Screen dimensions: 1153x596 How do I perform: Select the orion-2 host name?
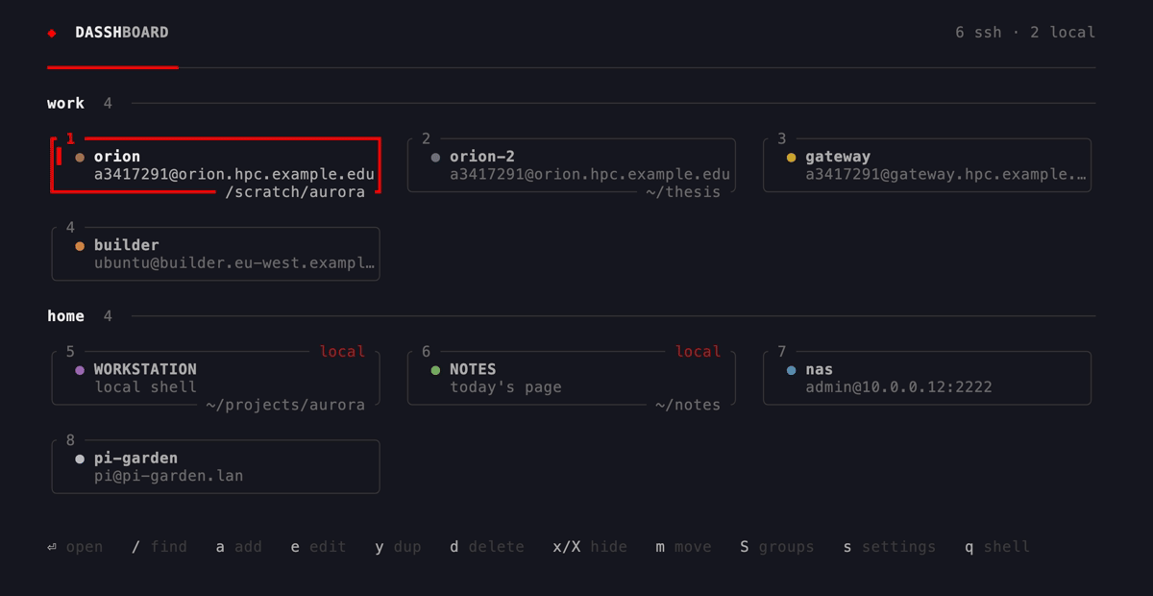(482, 157)
